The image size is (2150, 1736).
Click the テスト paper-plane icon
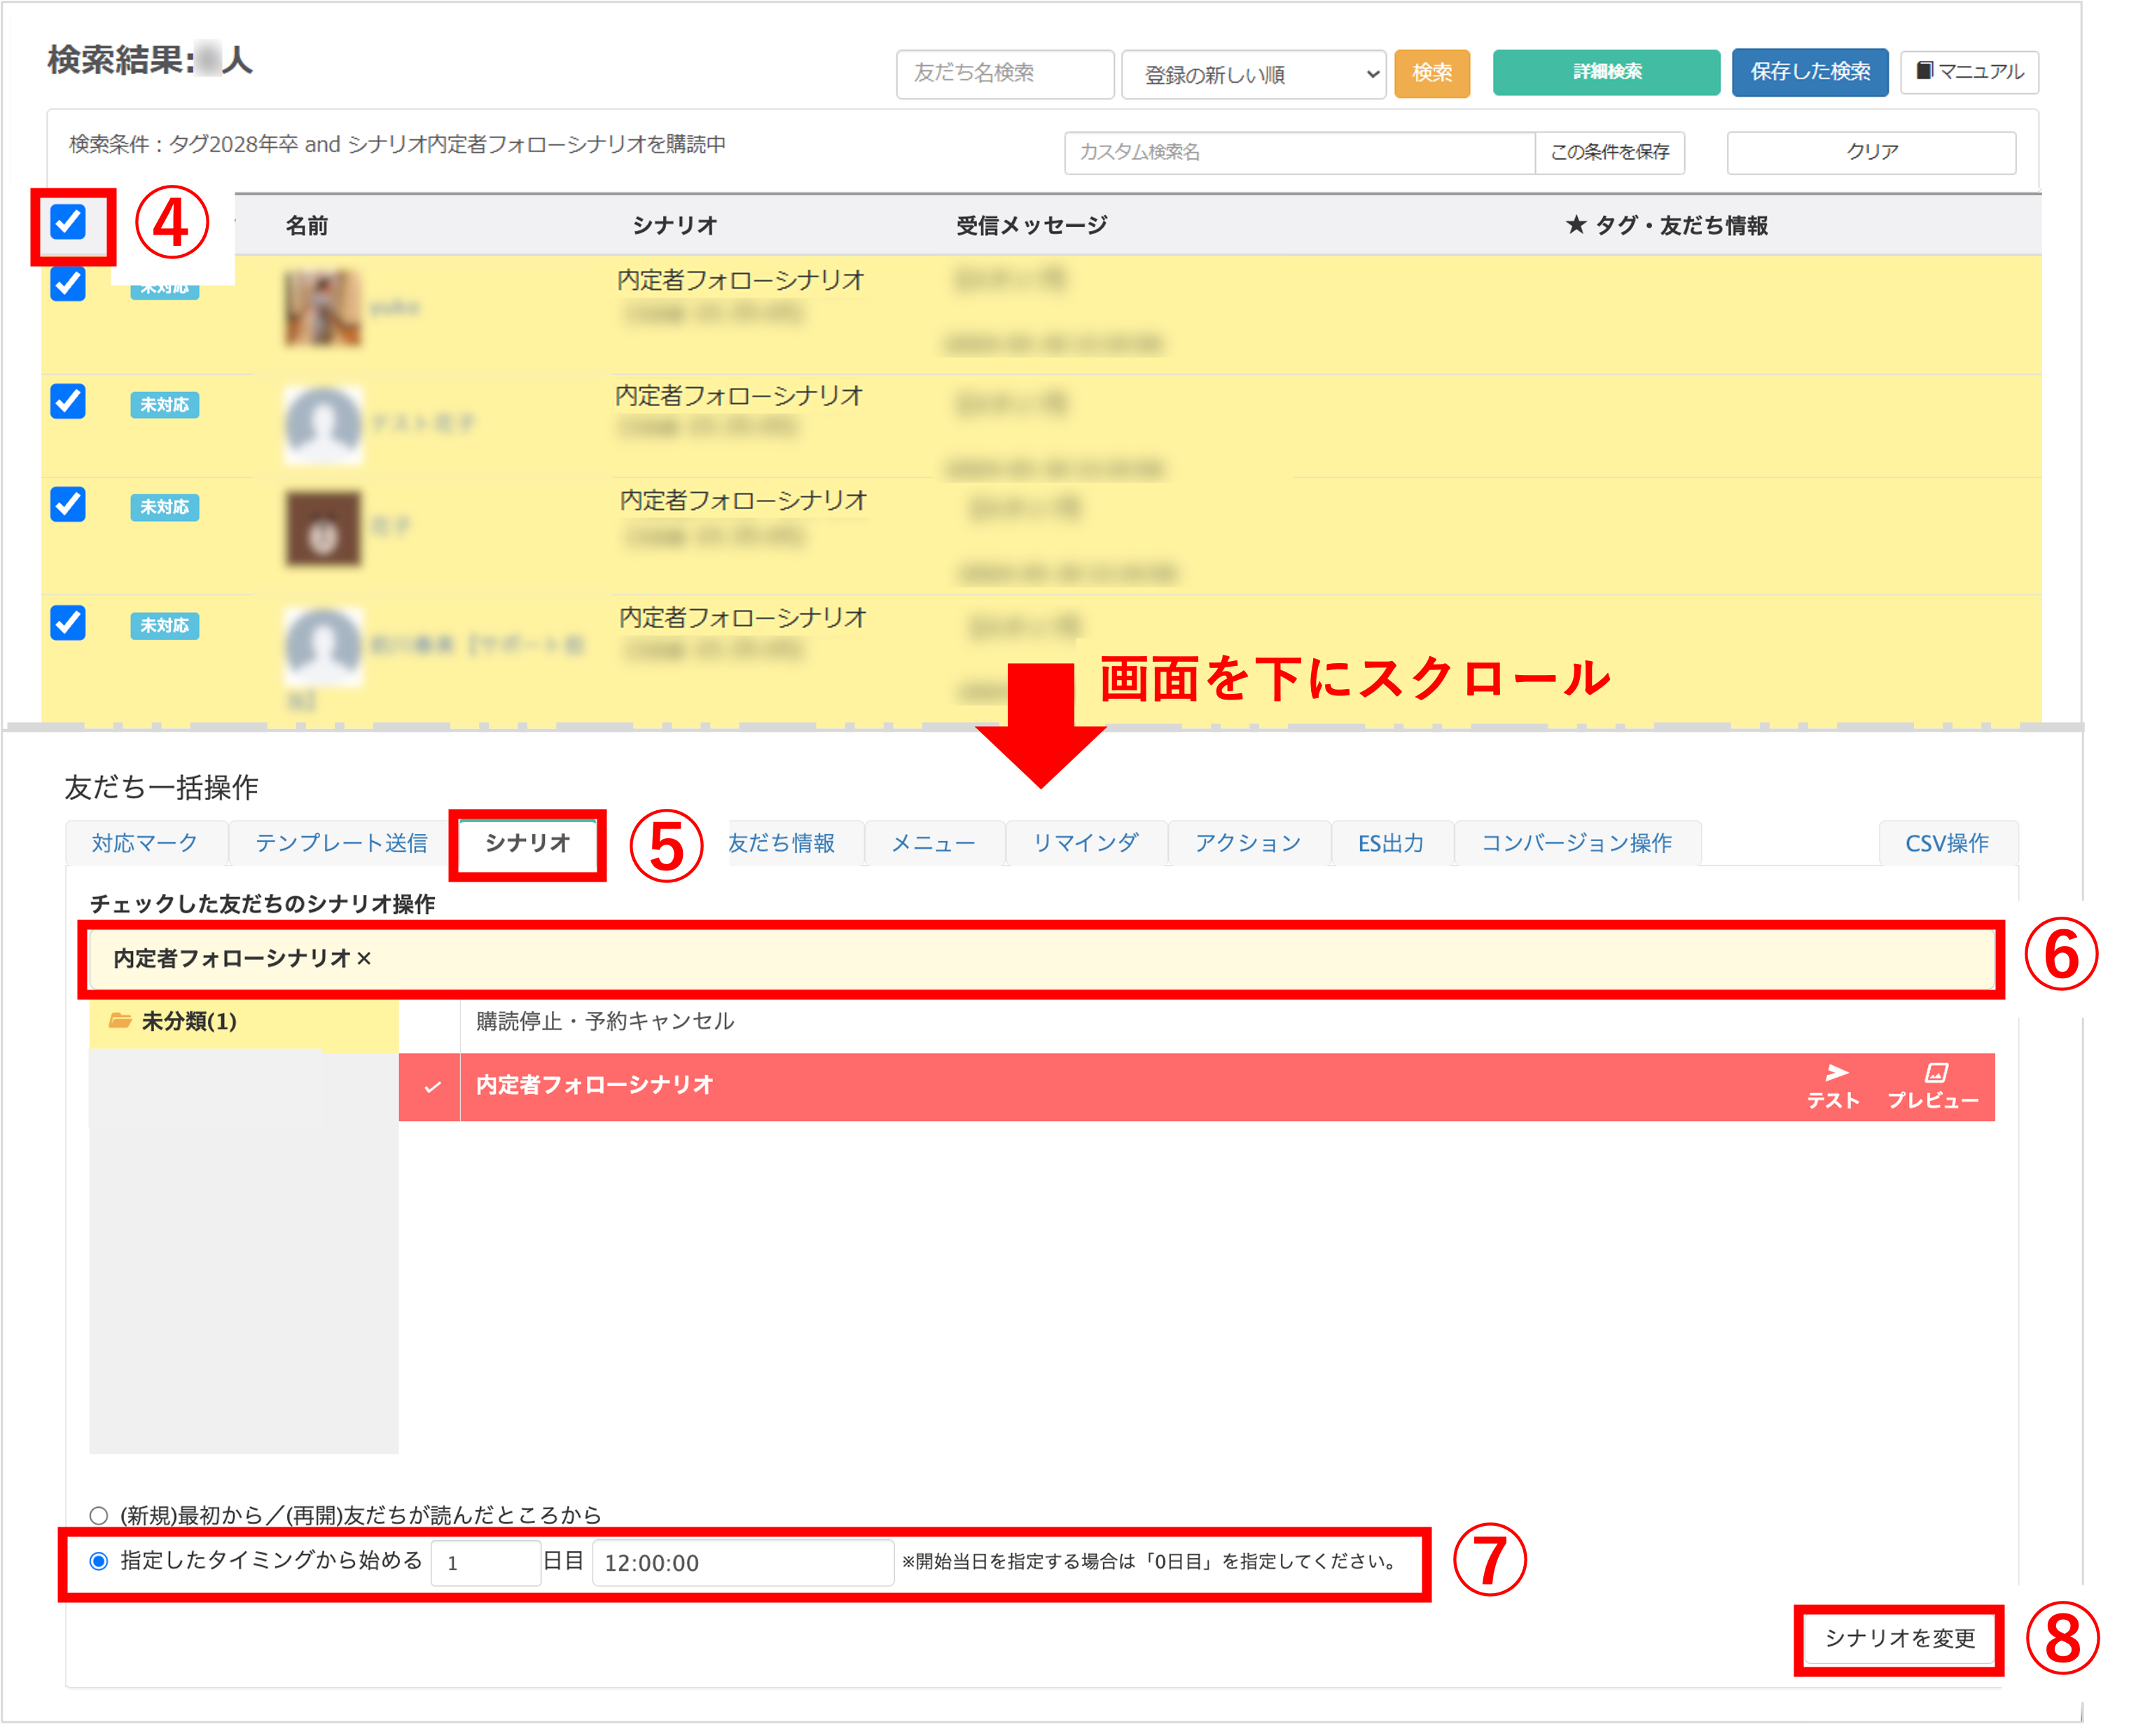(x=1836, y=1073)
